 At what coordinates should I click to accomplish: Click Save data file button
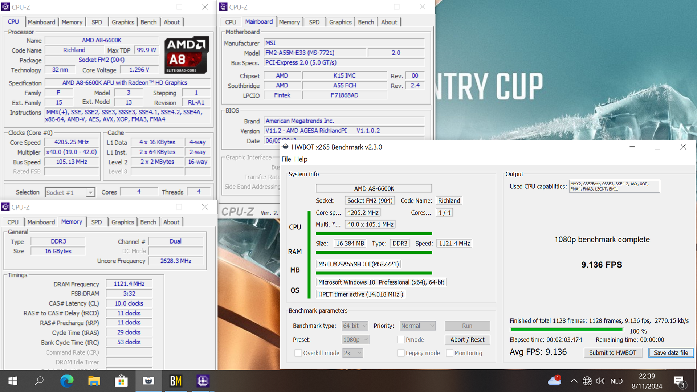671,353
